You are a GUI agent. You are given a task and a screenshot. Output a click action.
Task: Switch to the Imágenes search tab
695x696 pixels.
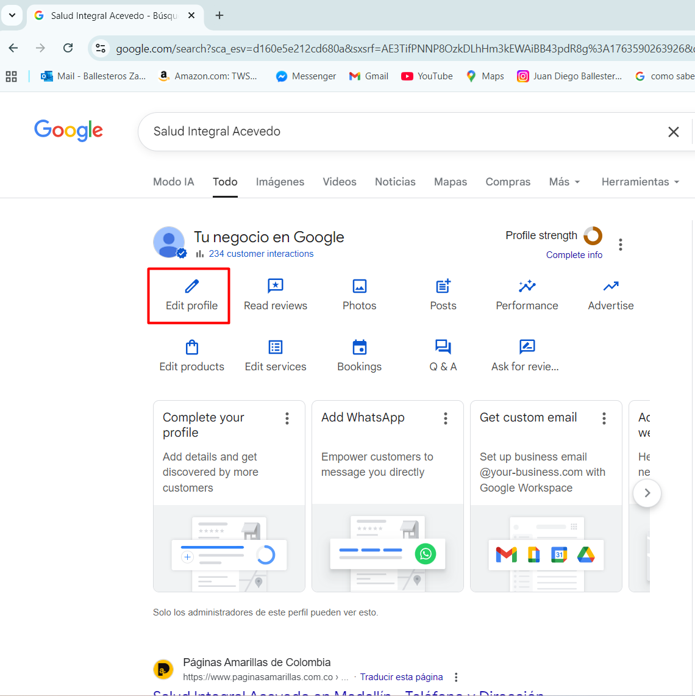click(x=280, y=182)
